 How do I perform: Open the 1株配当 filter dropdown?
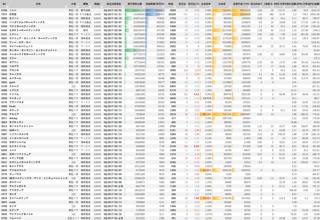pos(272,7)
